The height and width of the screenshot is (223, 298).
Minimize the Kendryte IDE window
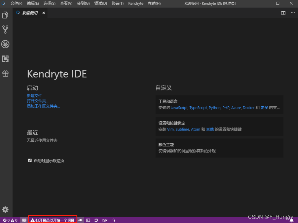(264, 3)
